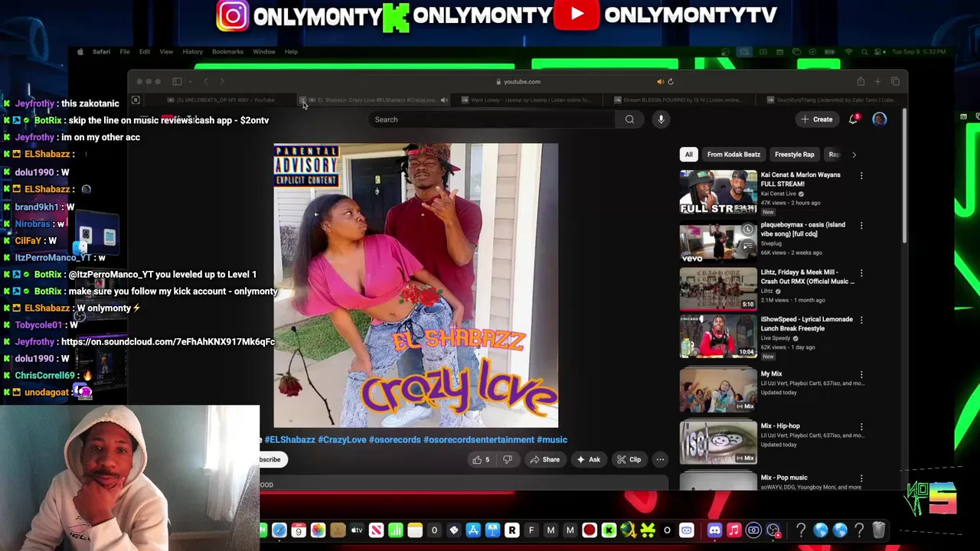Open App Store from the Dock

[473, 530]
